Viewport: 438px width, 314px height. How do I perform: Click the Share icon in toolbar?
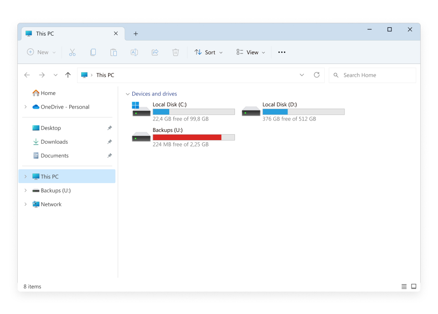coord(155,52)
